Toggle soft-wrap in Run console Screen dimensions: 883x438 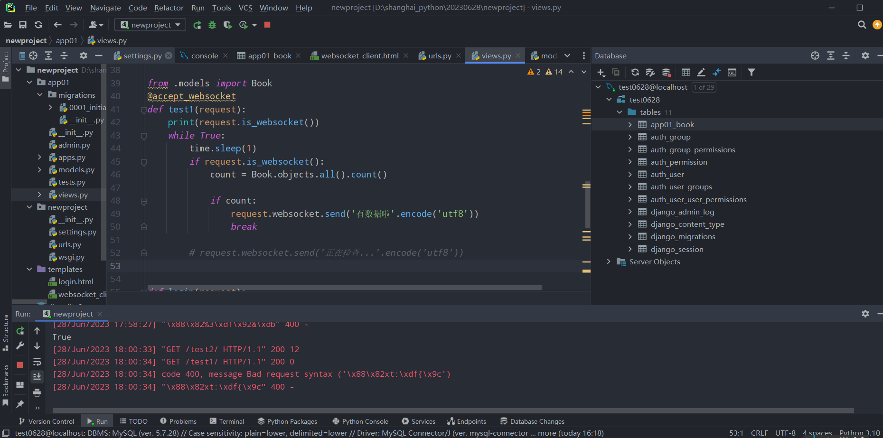pos(37,362)
